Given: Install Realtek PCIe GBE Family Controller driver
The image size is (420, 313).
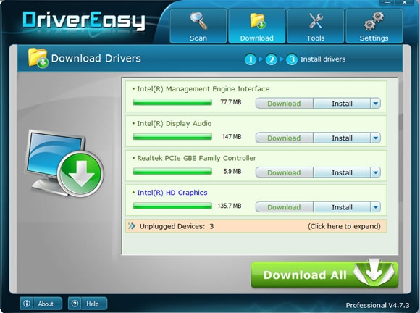Looking at the screenshot, I should point(342,172).
